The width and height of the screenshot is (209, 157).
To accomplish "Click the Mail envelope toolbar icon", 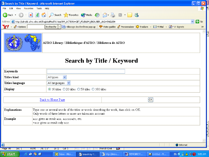I will [x=105, y=15].
